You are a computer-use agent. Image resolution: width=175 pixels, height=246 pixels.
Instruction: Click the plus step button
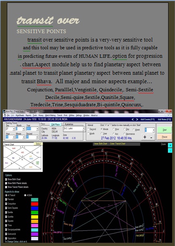coord(145,137)
